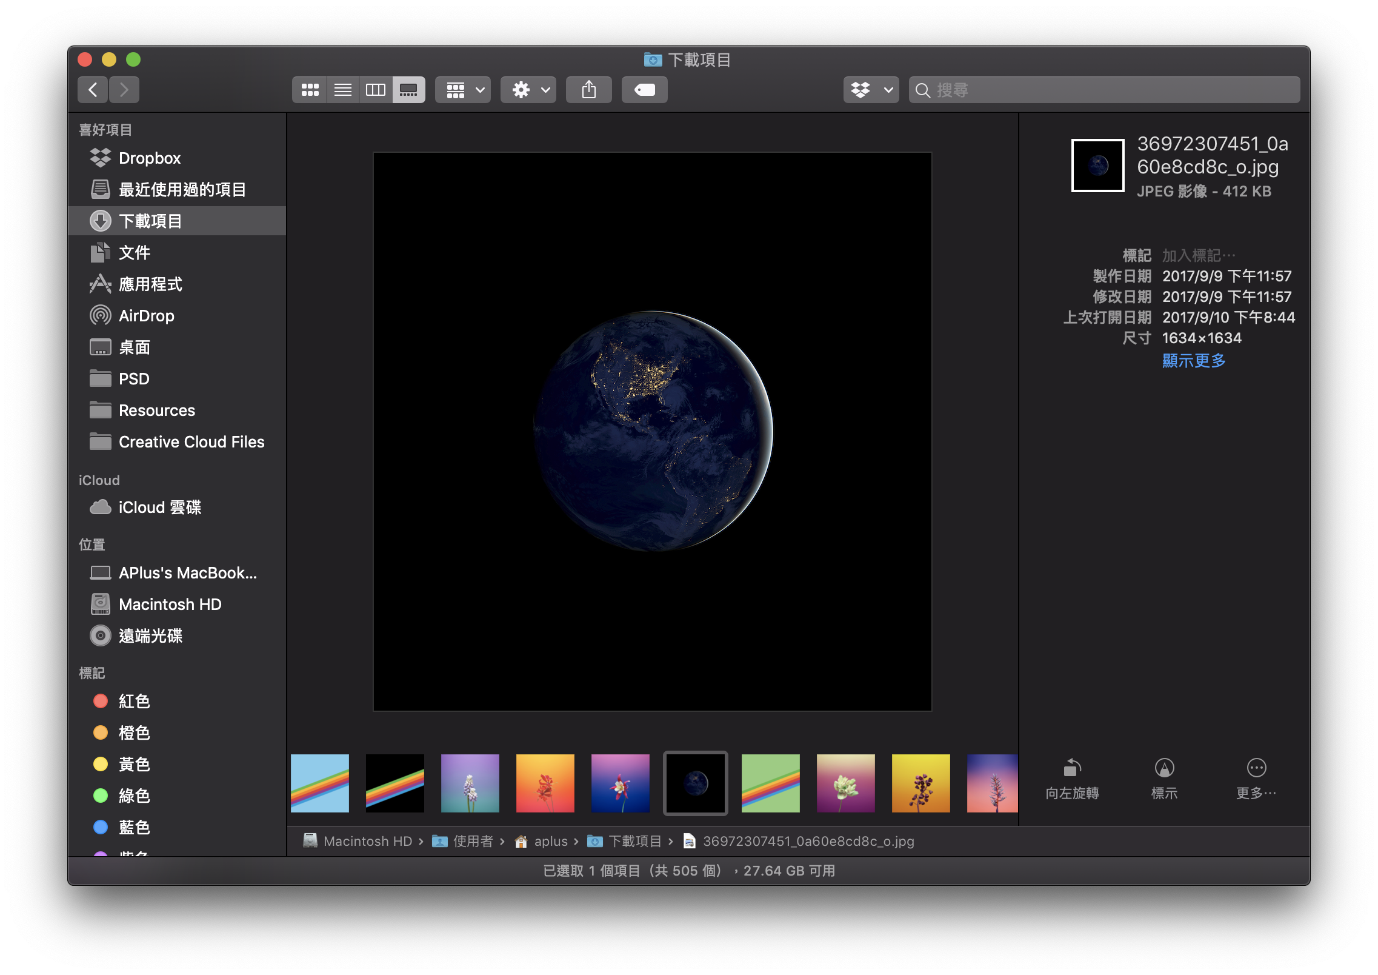Open 桌面 in the sidebar
The height and width of the screenshot is (975, 1378).
coord(177,347)
